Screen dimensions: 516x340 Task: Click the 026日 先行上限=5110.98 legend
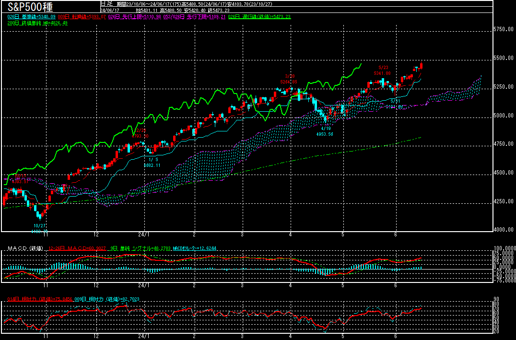(135, 16)
